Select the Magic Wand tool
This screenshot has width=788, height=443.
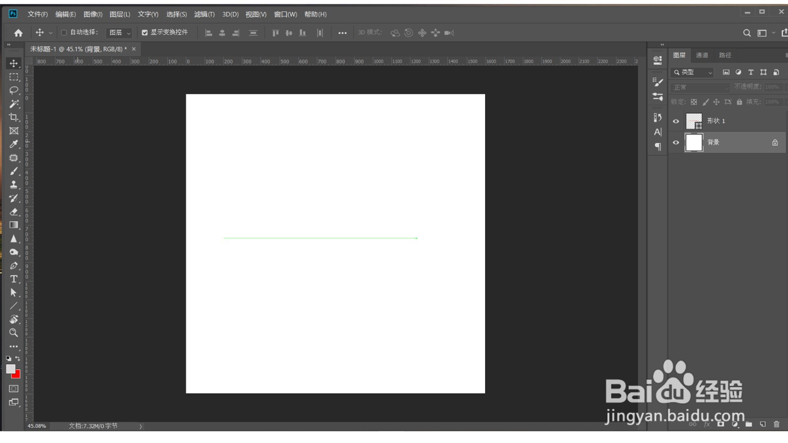point(14,104)
